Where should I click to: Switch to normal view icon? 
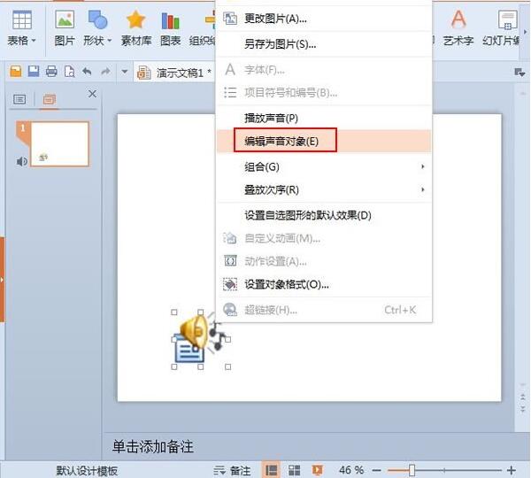click(x=271, y=470)
